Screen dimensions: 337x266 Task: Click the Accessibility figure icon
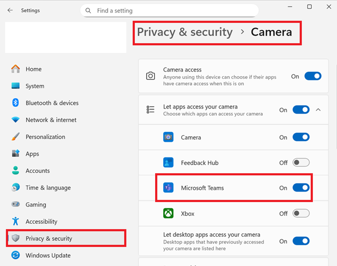(15, 221)
